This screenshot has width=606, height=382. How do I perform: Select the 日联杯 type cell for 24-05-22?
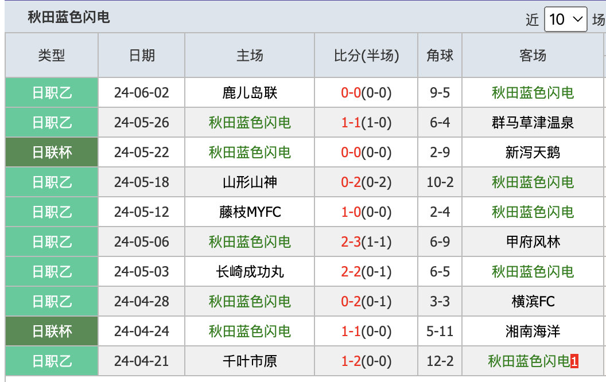(x=52, y=152)
